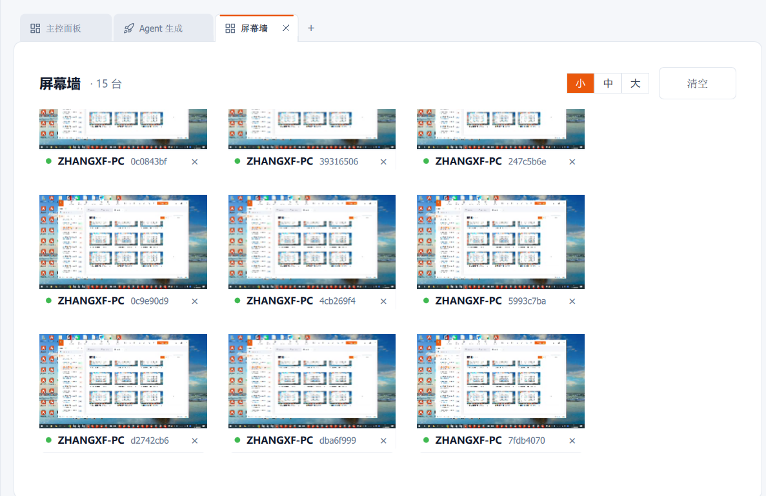Click online status dot of 4cb269f4
766x496 pixels.
coord(237,301)
